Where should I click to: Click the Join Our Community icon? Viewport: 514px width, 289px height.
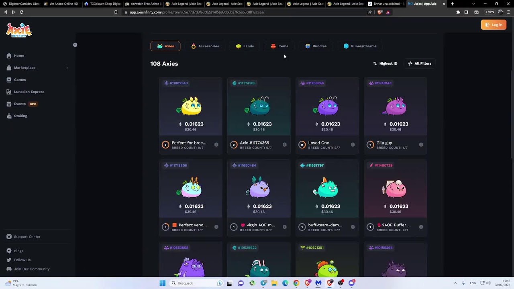pos(9,269)
